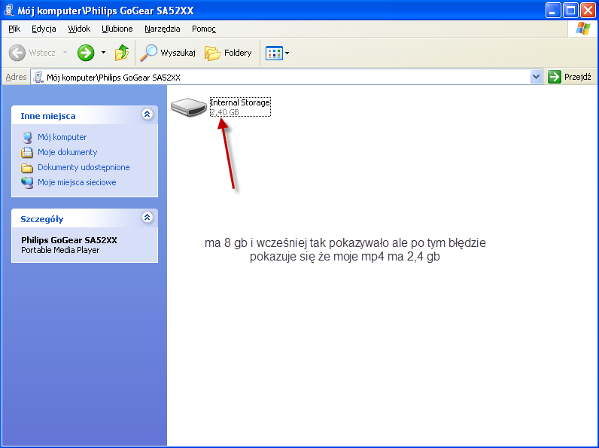Open the Pomoc menu
This screenshot has width=599, height=448.
(204, 29)
